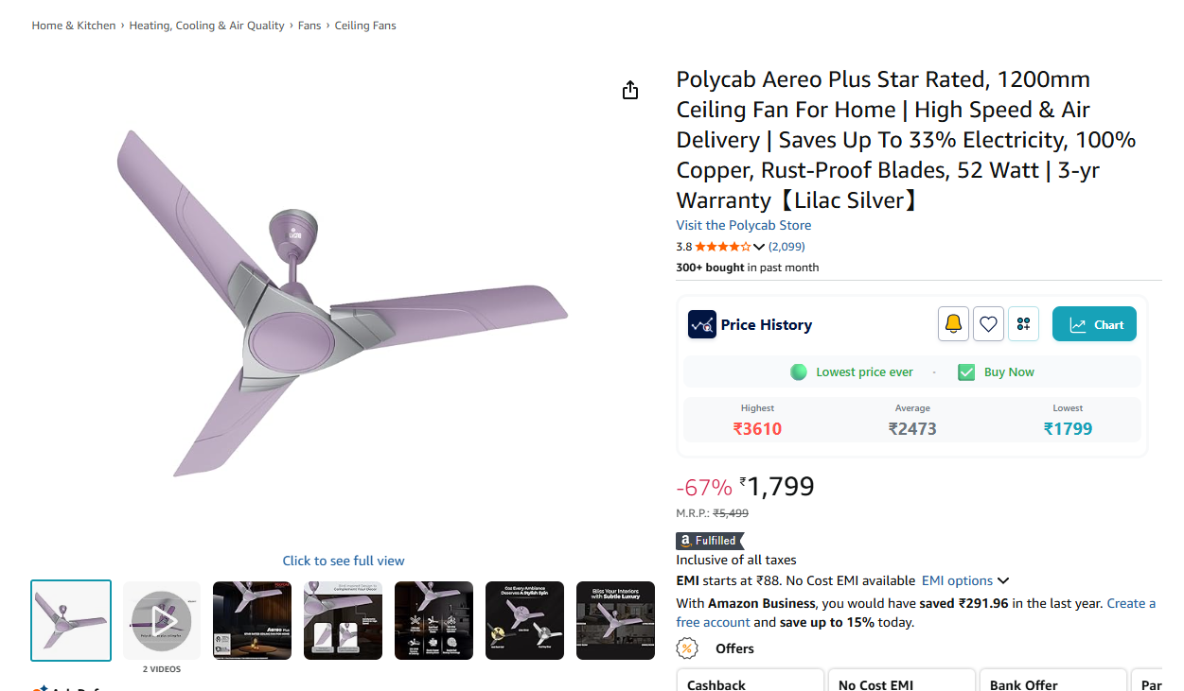Expand EMI options dropdown
Image resolution: width=1184 pixels, height=691 pixels.
pyautogui.click(x=965, y=580)
